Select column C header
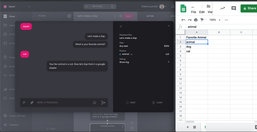257x132 pixels. (x=241, y=32)
